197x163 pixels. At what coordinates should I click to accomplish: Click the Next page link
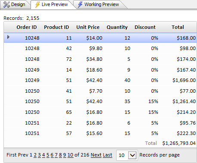tap(96, 155)
